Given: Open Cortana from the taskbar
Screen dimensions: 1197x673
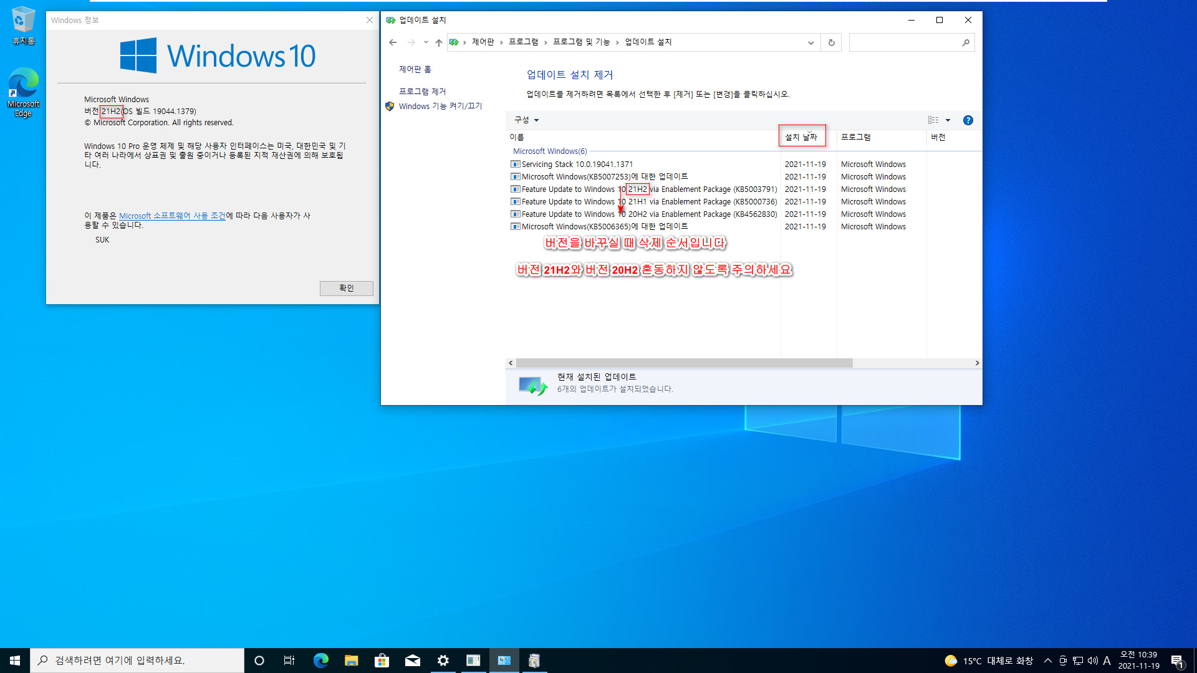Looking at the screenshot, I should pyautogui.click(x=259, y=661).
